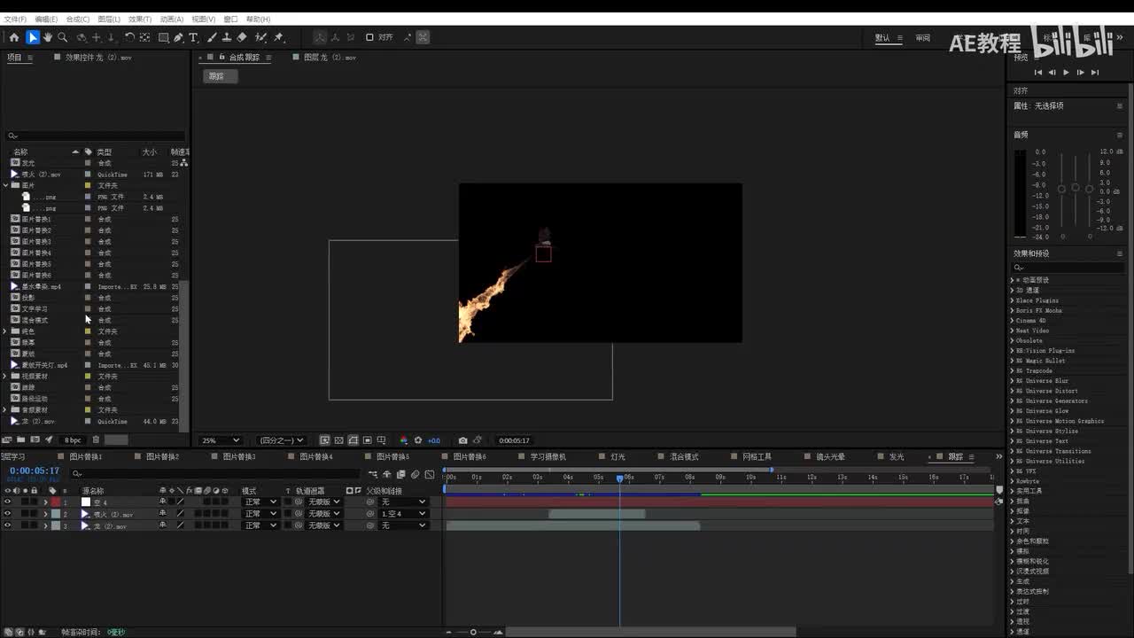Select the Roto Brush tool
Viewport: 1134px width, 638px height.
(x=261, y=37)
